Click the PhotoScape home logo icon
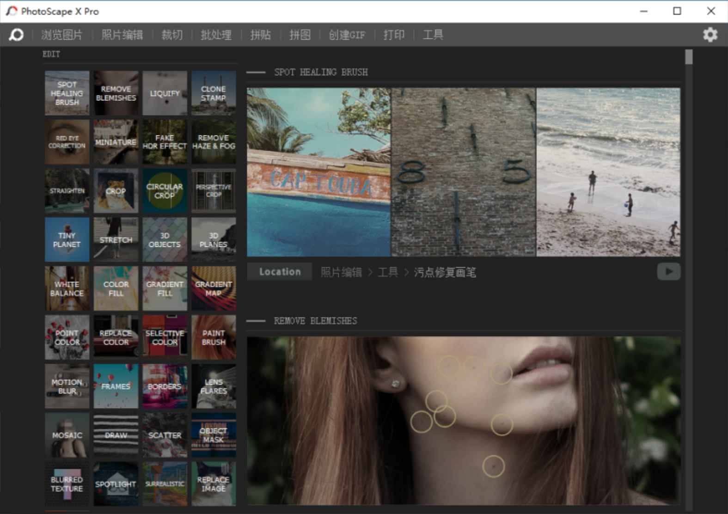 pos(16,35)
